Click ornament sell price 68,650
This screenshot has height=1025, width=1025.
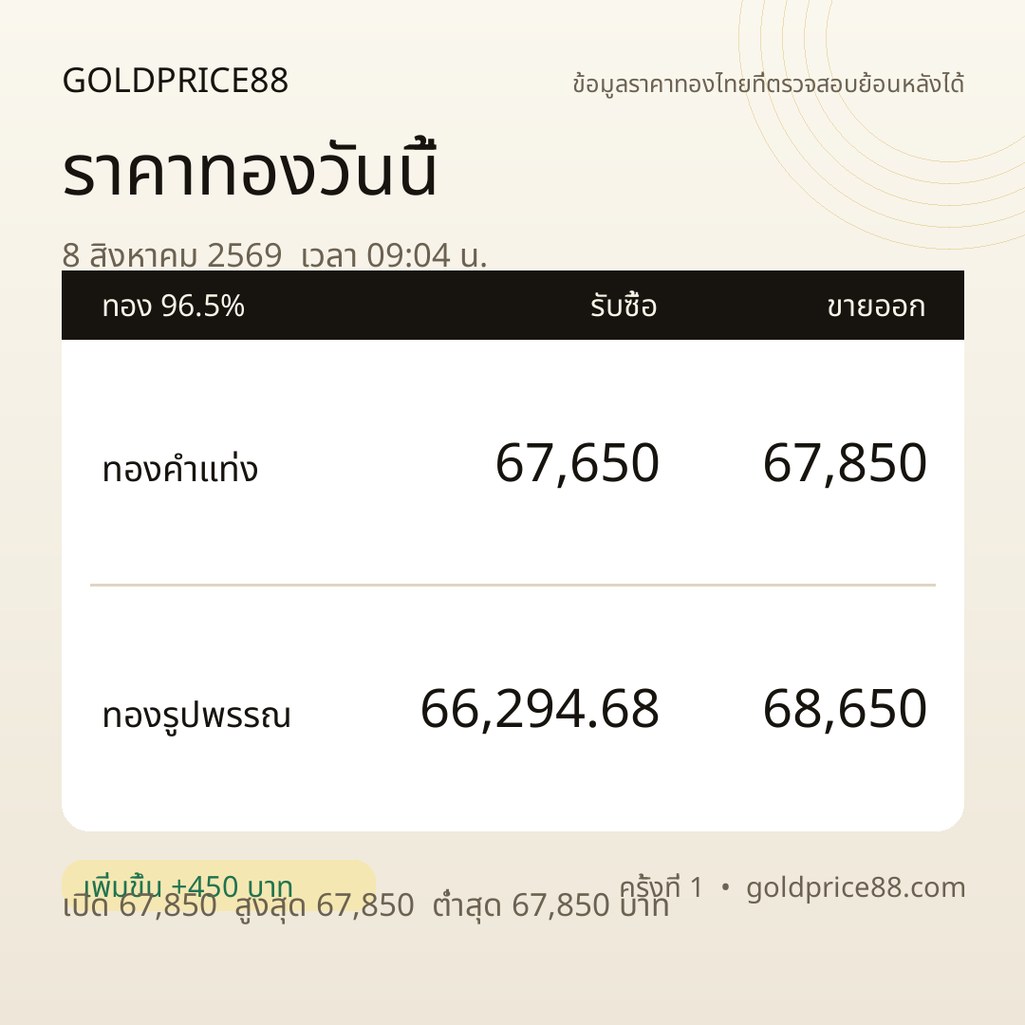coord(845,709)
